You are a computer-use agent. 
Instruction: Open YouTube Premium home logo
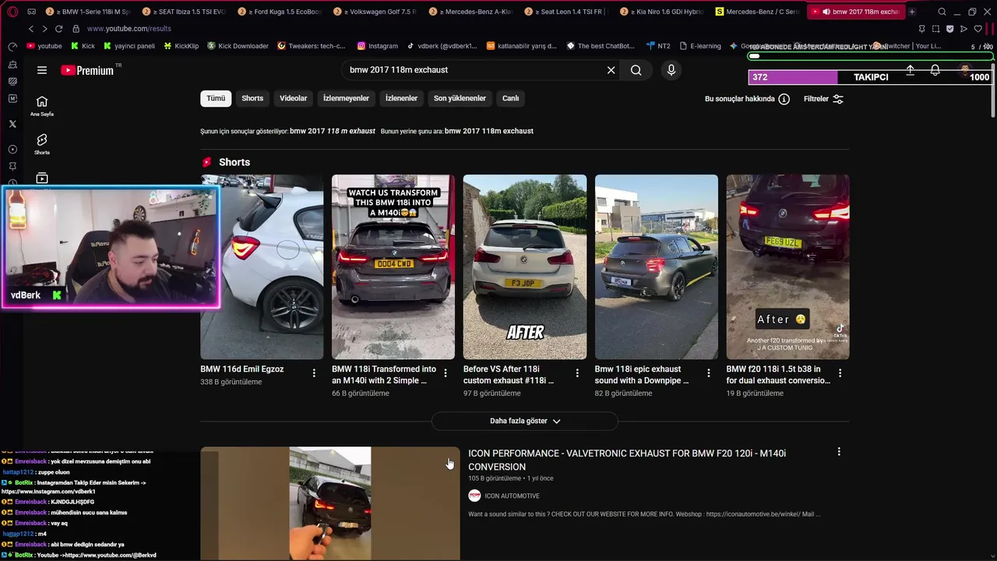tap(87, 70)
